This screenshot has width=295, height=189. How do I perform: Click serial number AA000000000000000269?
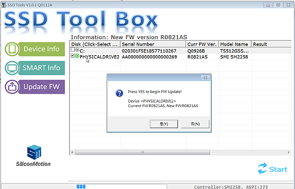coord(149,57)
